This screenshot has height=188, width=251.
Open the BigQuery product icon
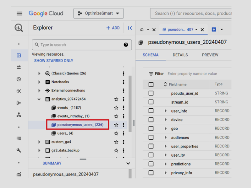coord(19,28)
